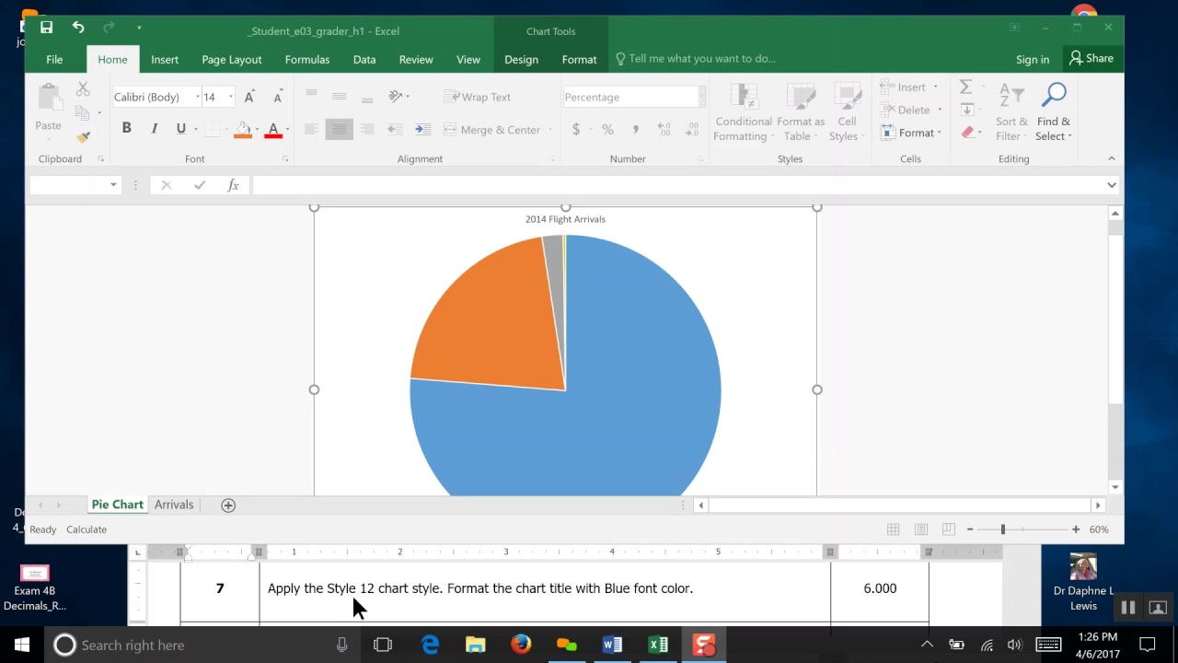Decrease font size with the small A icon

tap(277, 97)
